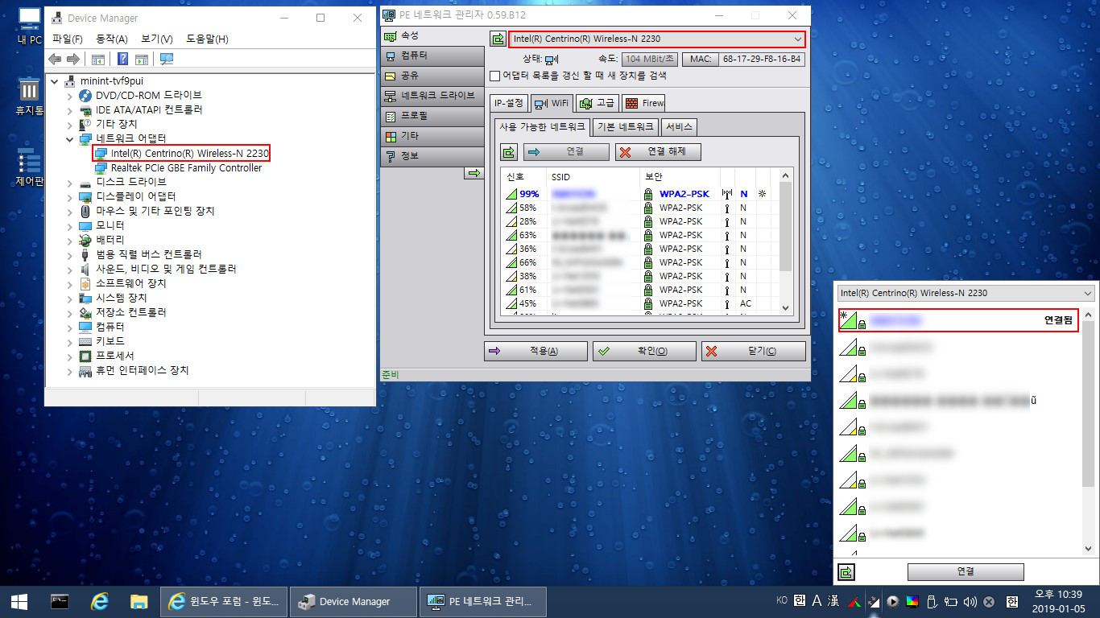Click the network tray icon with arrows
This screenshot has height=618, width=1100.
(874, 601)
